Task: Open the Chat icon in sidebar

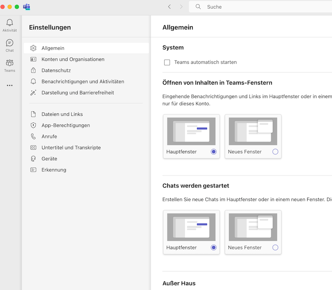Action: [x=10, y=43]
